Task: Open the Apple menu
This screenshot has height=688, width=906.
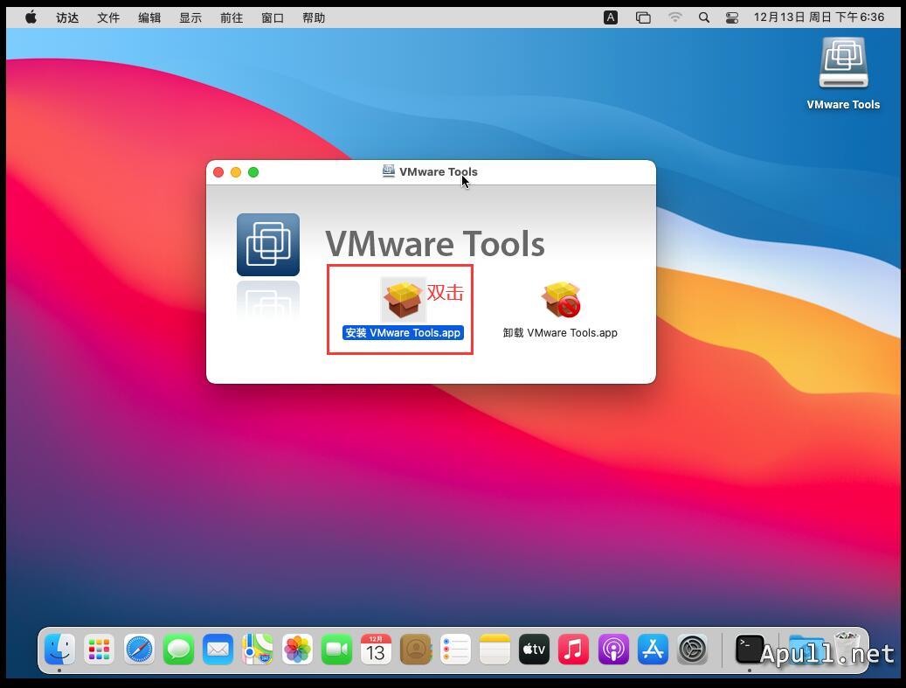Action: click(x=31, y=17)
